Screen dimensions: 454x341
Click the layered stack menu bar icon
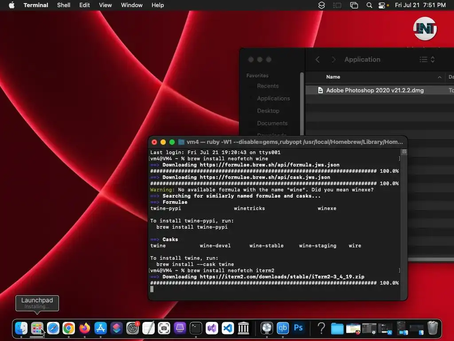pos(321,5)
